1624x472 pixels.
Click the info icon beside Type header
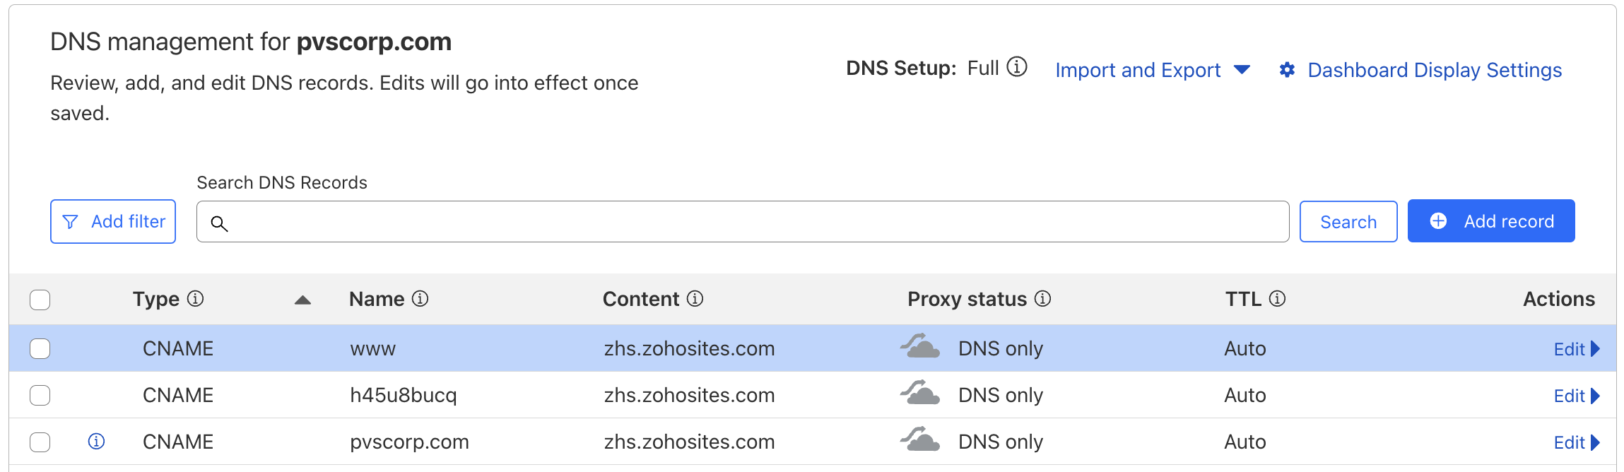tap(195, 299)
